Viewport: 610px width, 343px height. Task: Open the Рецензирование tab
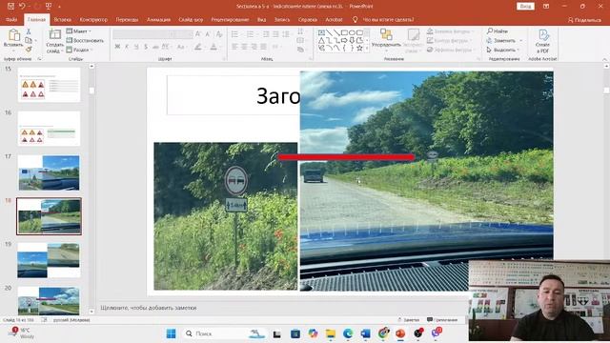tap(230, 19)
